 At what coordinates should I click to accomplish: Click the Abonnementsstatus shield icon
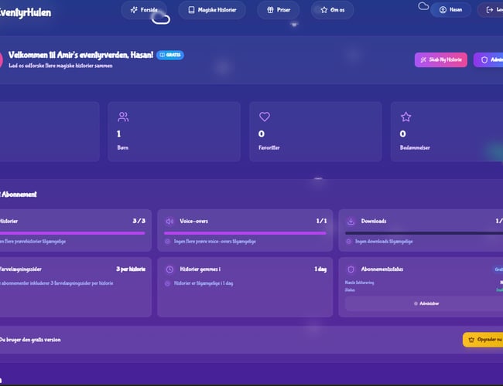click(x=351, y=269)
